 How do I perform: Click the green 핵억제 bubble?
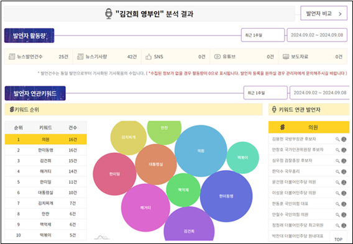point(183,190)
